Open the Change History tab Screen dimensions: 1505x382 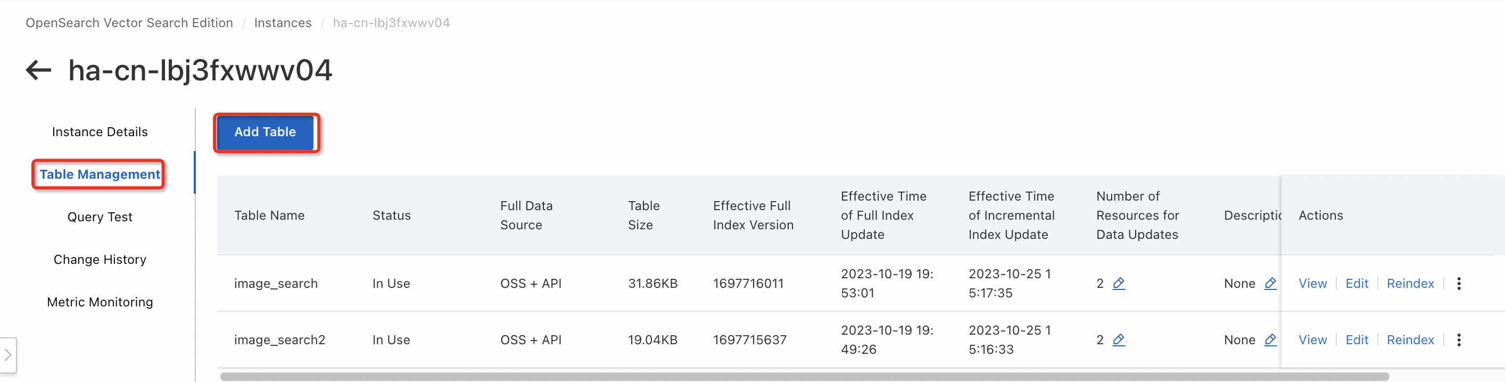(100, 259)
